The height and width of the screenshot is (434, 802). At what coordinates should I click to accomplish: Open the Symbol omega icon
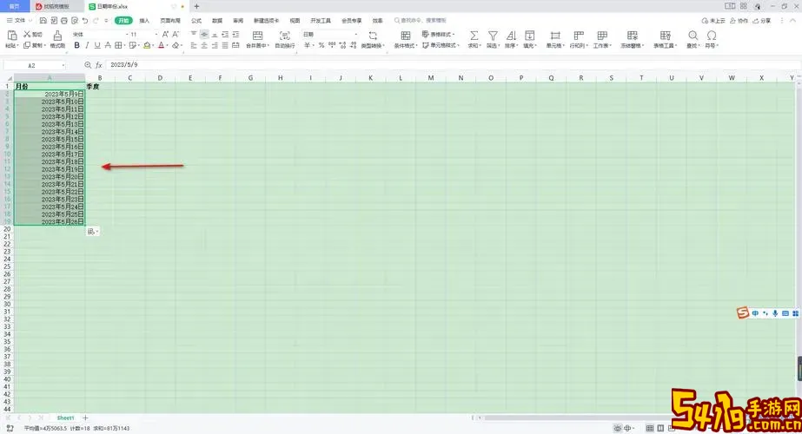tap(712, 36)
